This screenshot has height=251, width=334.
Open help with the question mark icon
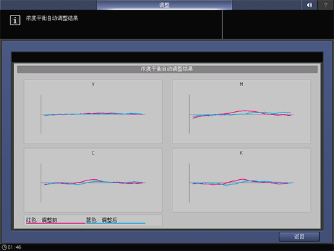[326, 5]
